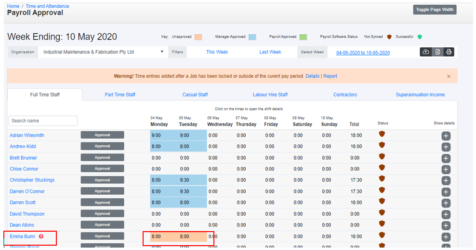The image size is (476, 250).
Task: Click the cloud upload sync icon
Action: click(x=426, y=52)
